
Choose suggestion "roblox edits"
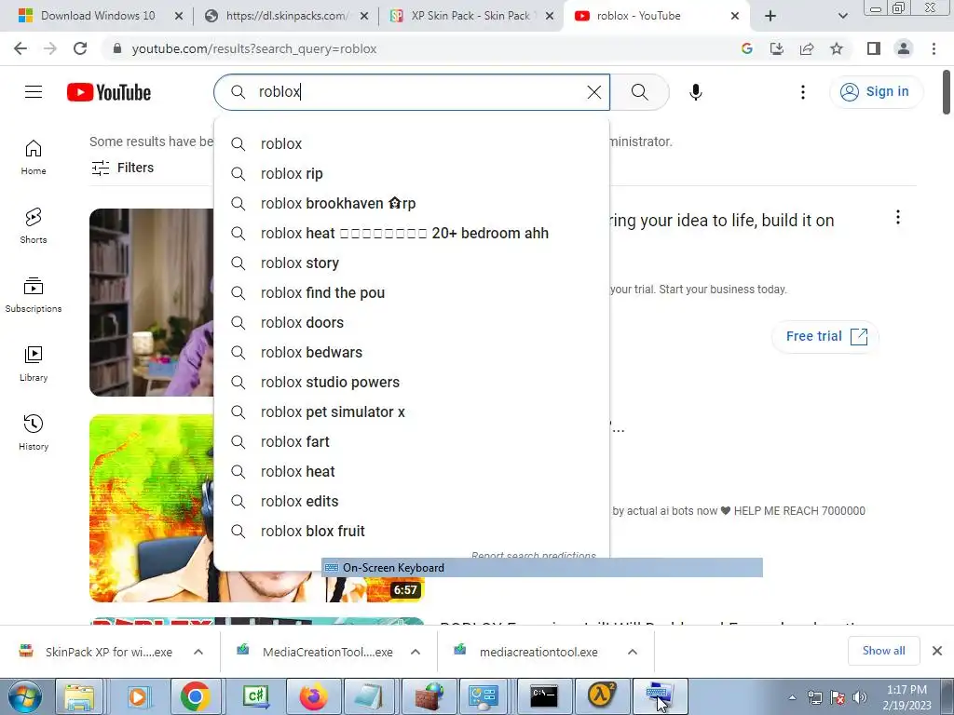[x=411, y=502]
